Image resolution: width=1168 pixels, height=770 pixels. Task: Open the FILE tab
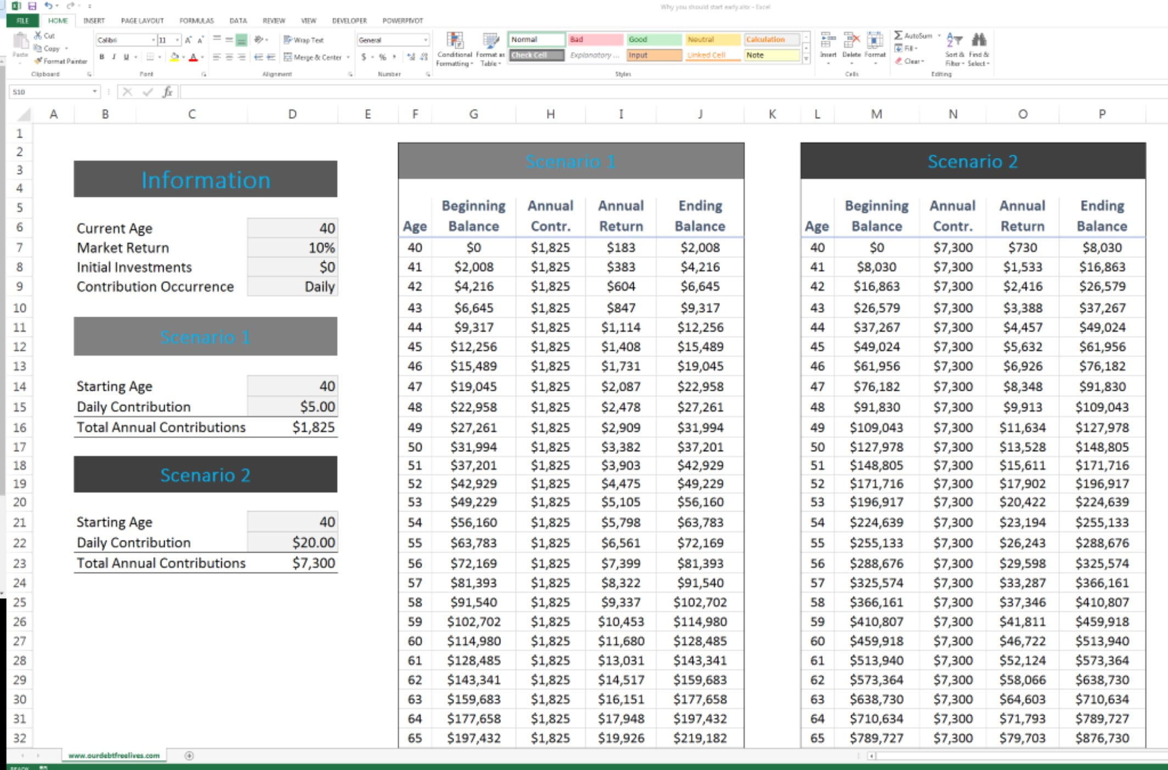click(x=23, y=21)
